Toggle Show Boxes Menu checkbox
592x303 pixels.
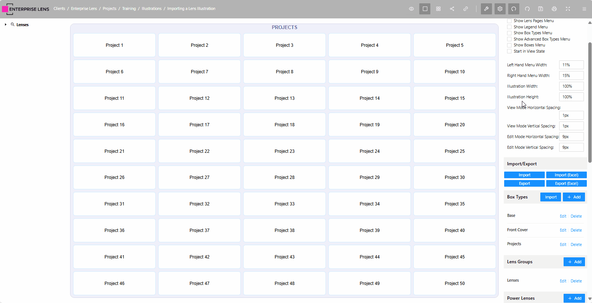[509, 45]
